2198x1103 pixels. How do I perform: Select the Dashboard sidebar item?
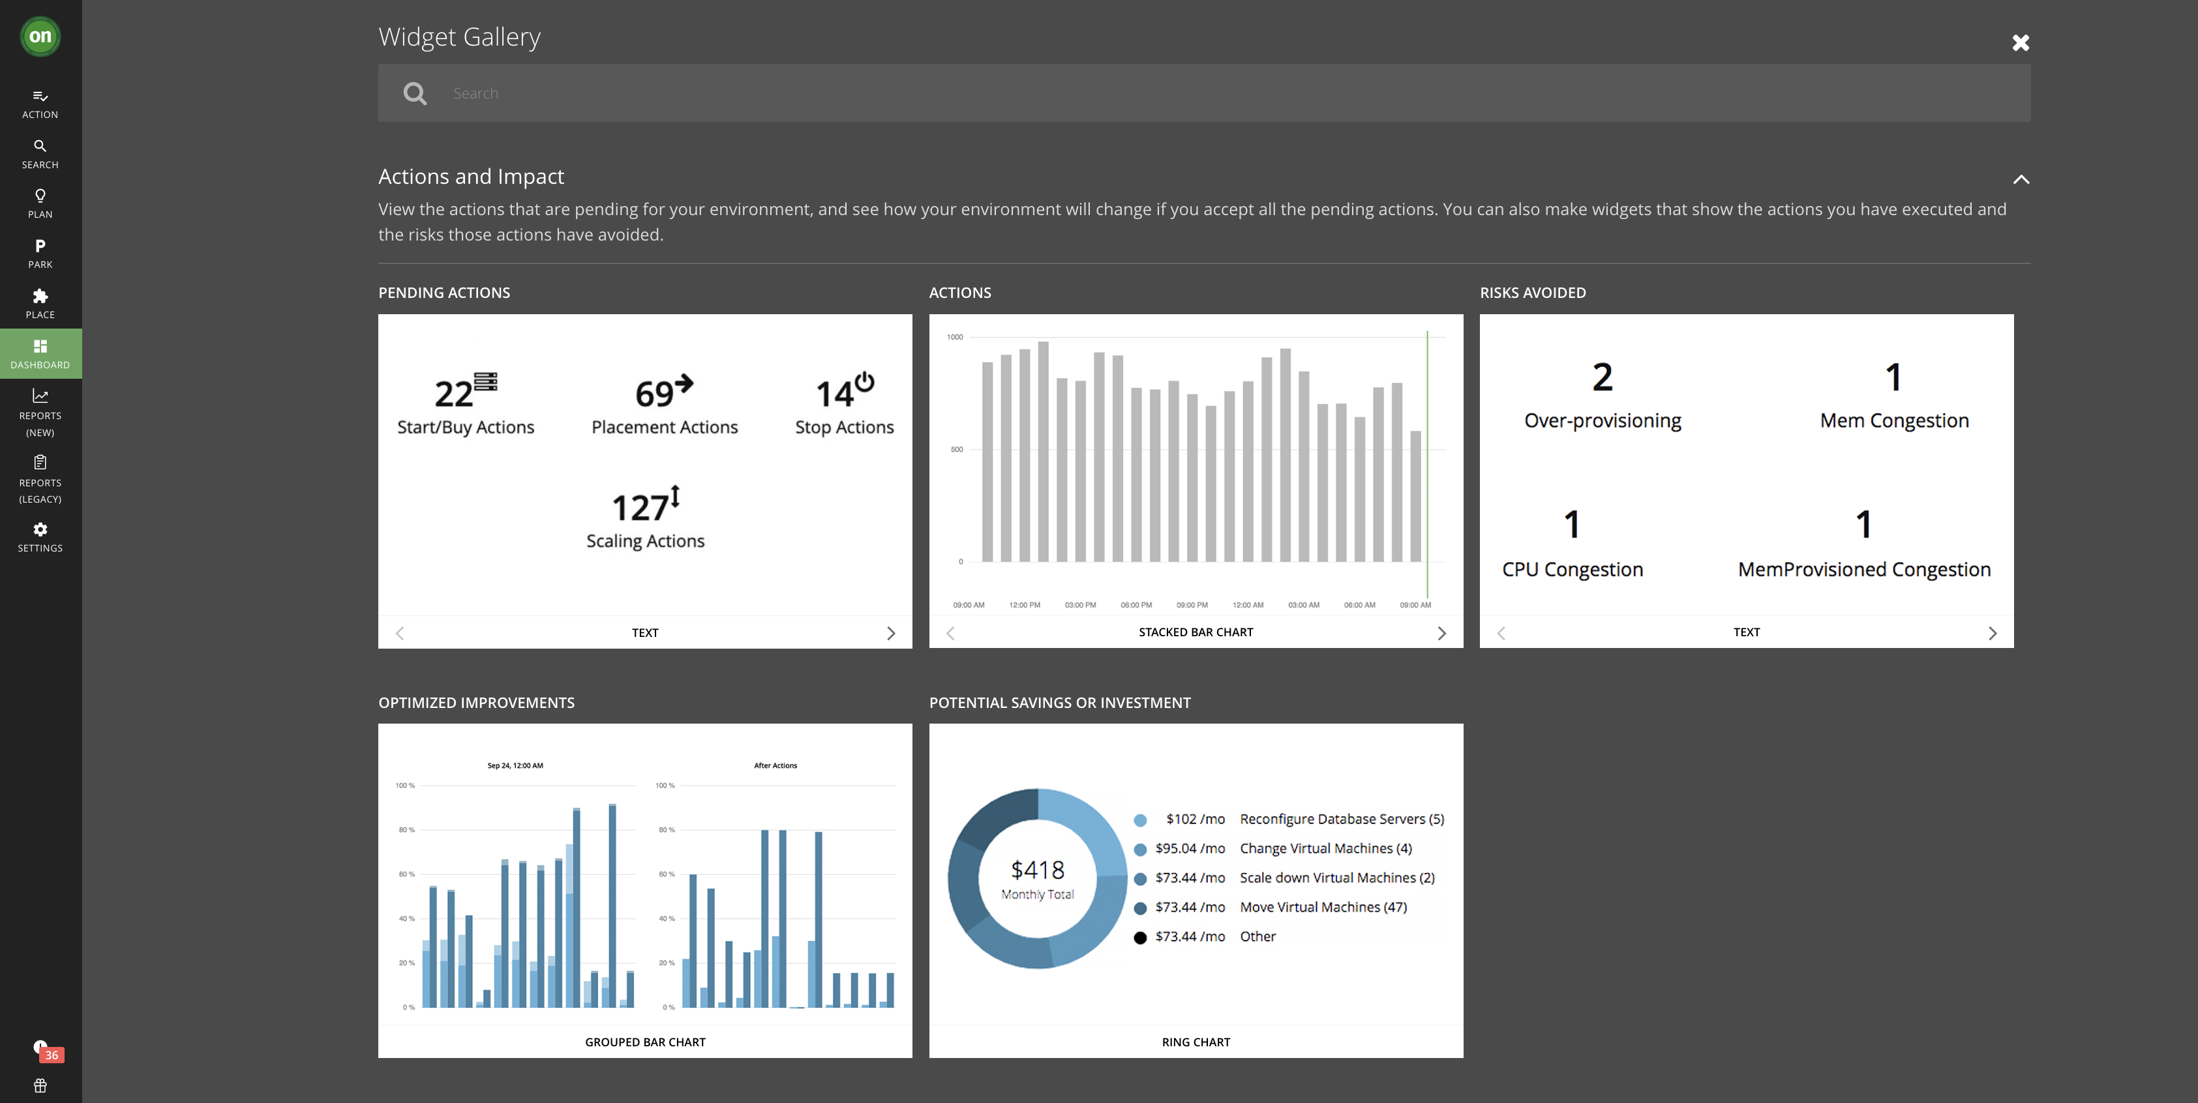[40, 353]
